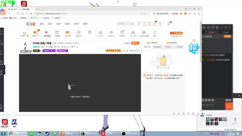Expand the 视频 dropdown in navigation
The height and width of the screenshot is (136, 242).
click(x=68, y=24)
